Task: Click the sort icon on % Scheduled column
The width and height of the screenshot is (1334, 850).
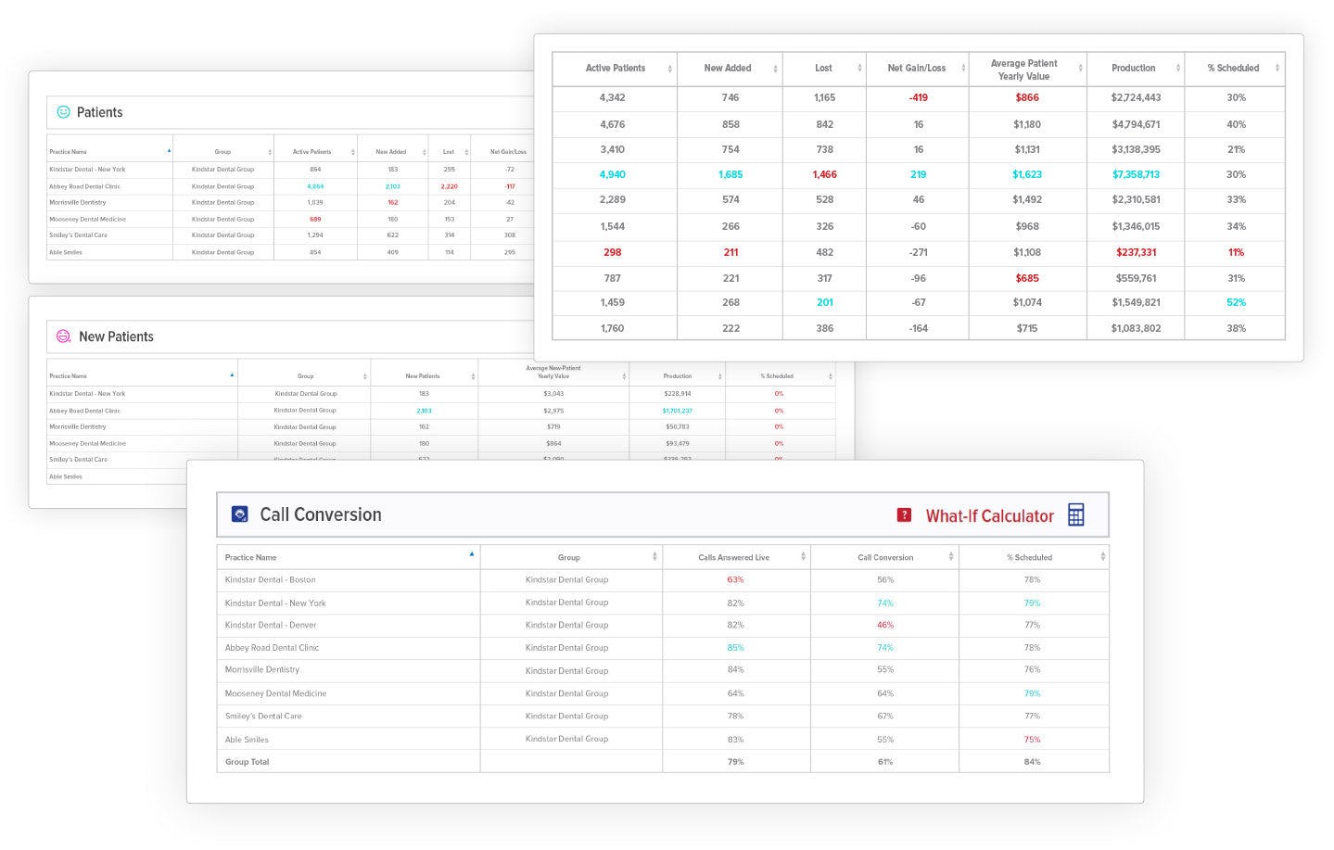Action: tap(1277, 68)
